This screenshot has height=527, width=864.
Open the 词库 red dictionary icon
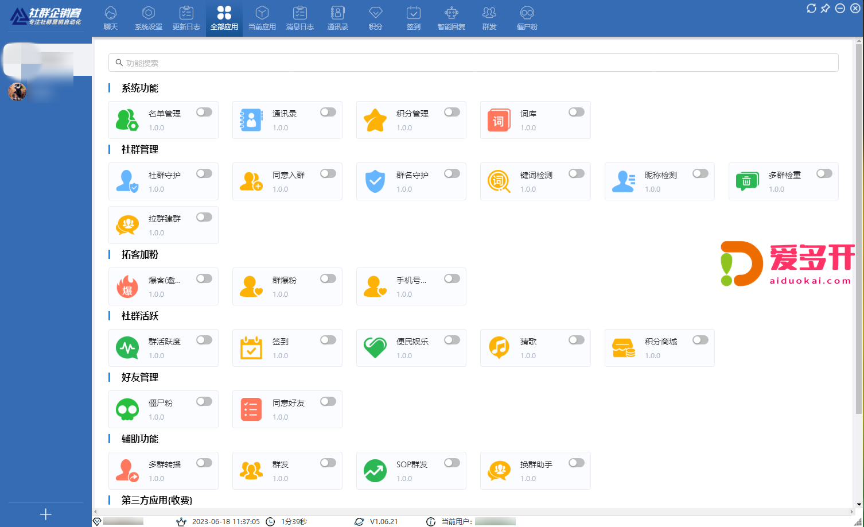pyautogui.click(x=499, y=120)
